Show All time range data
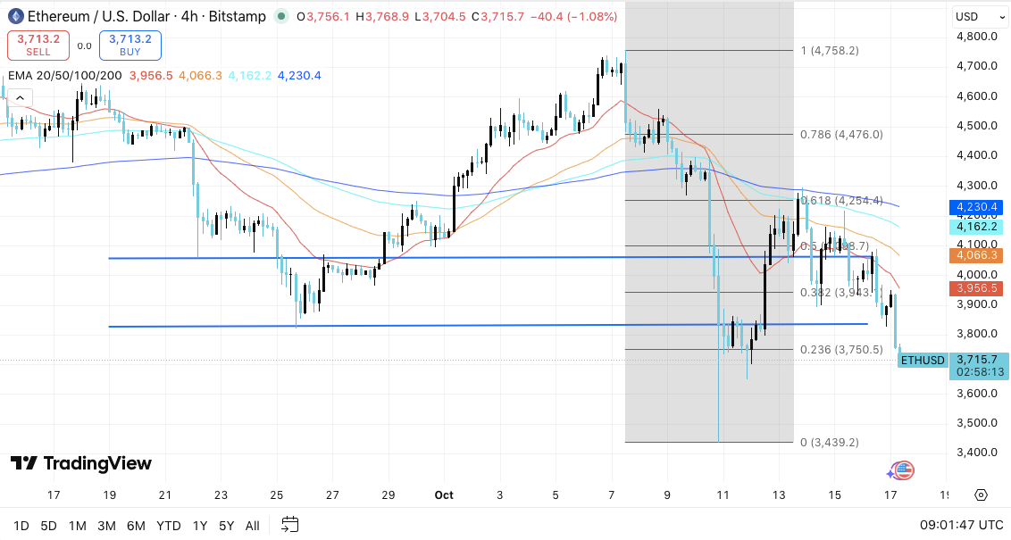This screenshot has height=540, width=1011. [x=253, y=525]
